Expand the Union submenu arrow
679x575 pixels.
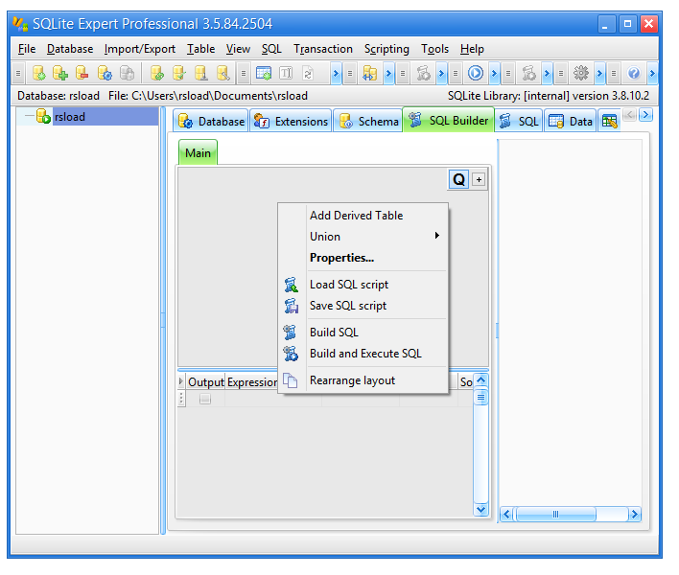437,236
